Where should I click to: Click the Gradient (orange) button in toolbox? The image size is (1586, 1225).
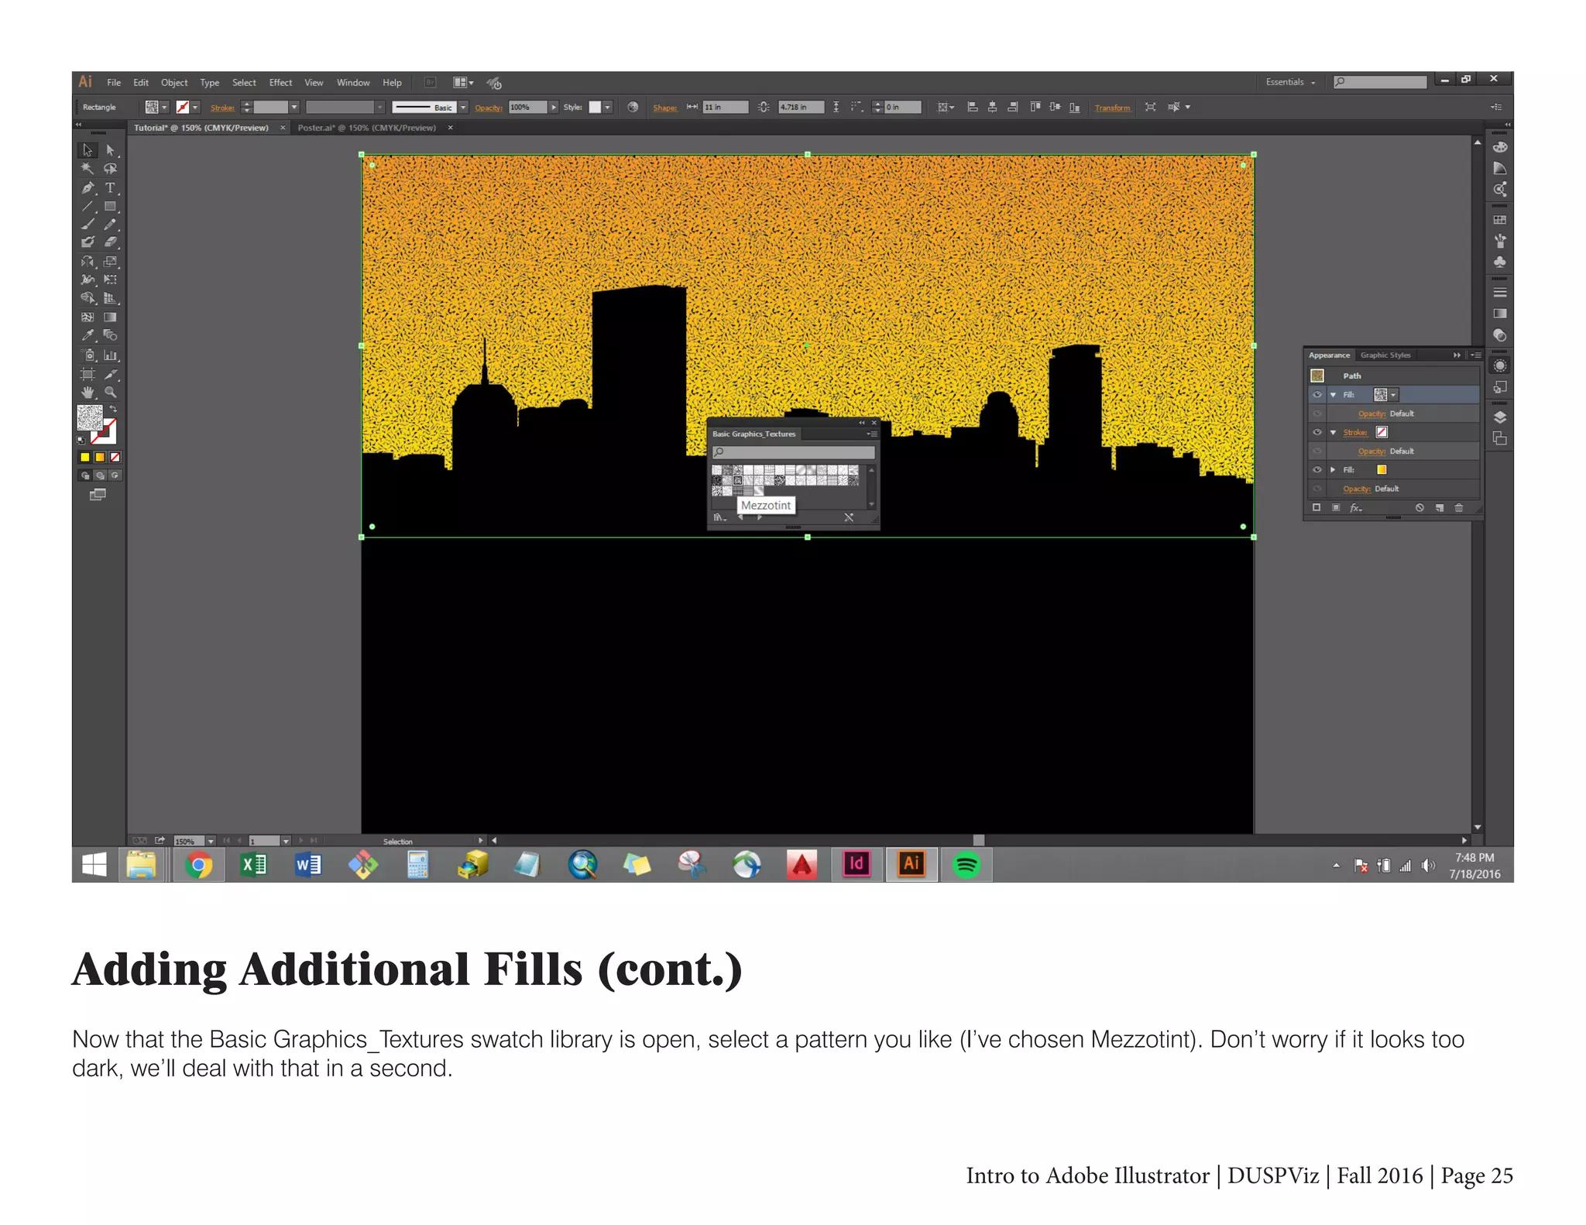point(99,457)
